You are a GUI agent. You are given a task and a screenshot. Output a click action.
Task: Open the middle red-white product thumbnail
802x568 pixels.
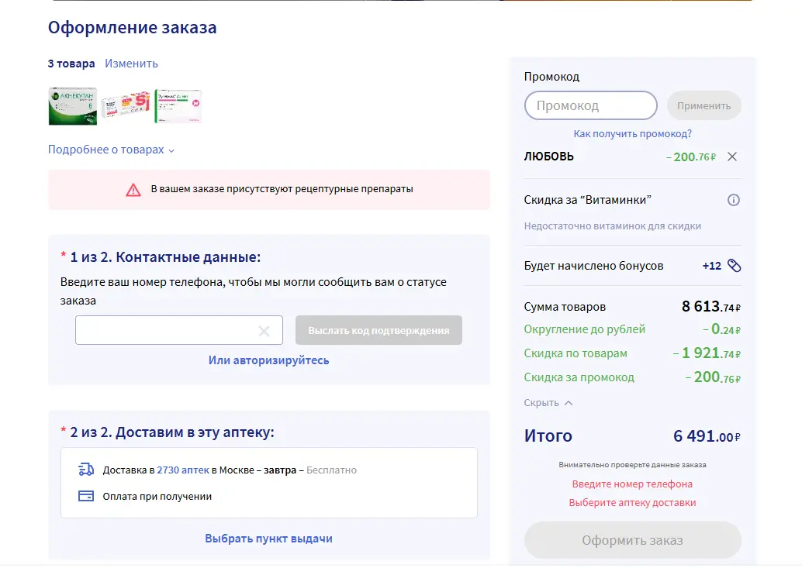(126, 105)
